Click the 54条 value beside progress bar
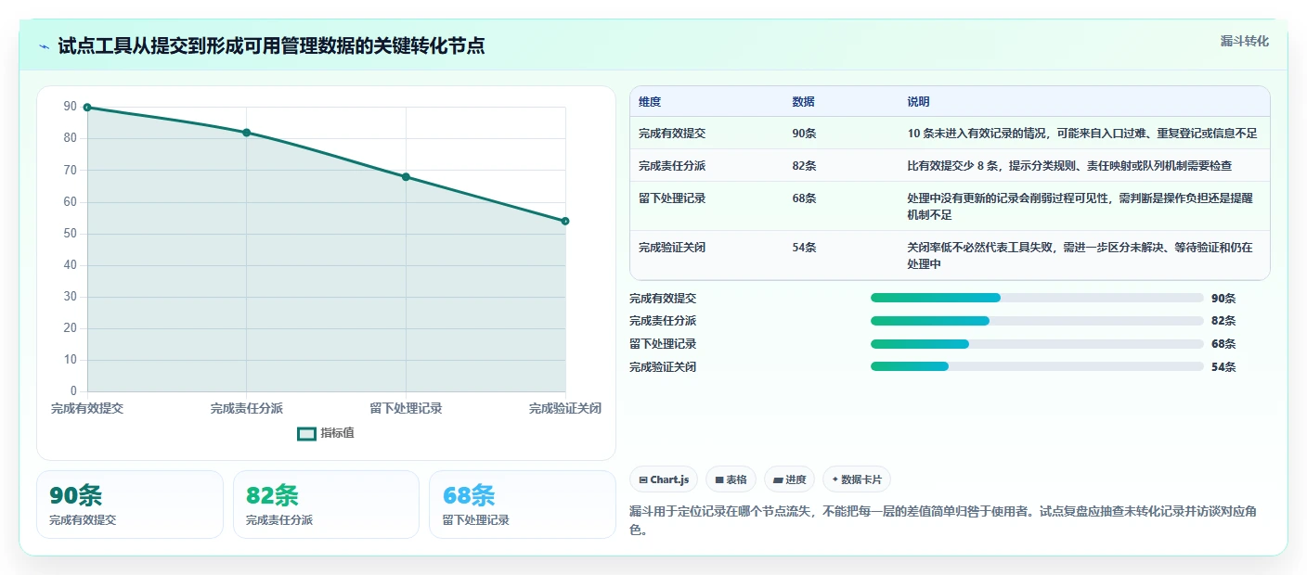This screenshot has height=575, width=1307. pos(1223,367)
